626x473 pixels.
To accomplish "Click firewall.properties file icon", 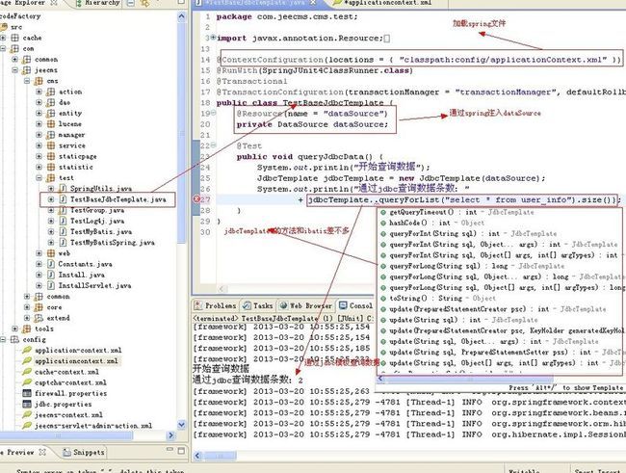I will [x=27, y=393].
